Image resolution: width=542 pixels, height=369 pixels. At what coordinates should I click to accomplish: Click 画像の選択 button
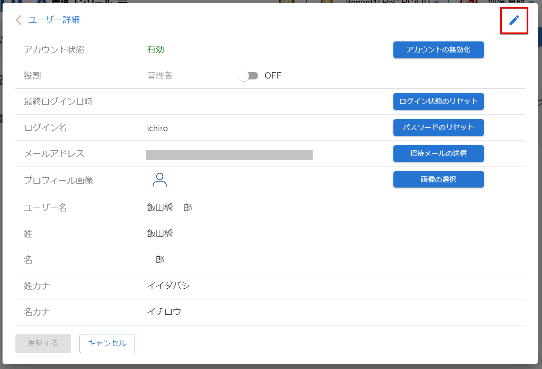438,179
